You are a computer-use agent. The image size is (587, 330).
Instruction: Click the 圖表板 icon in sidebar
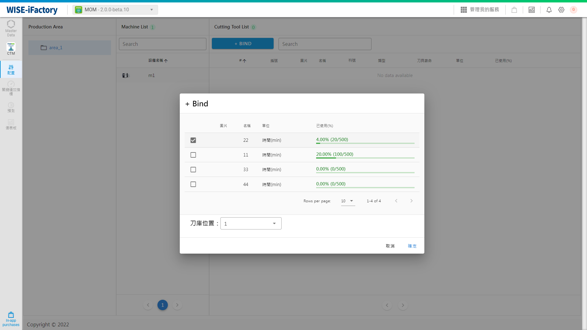10,124
